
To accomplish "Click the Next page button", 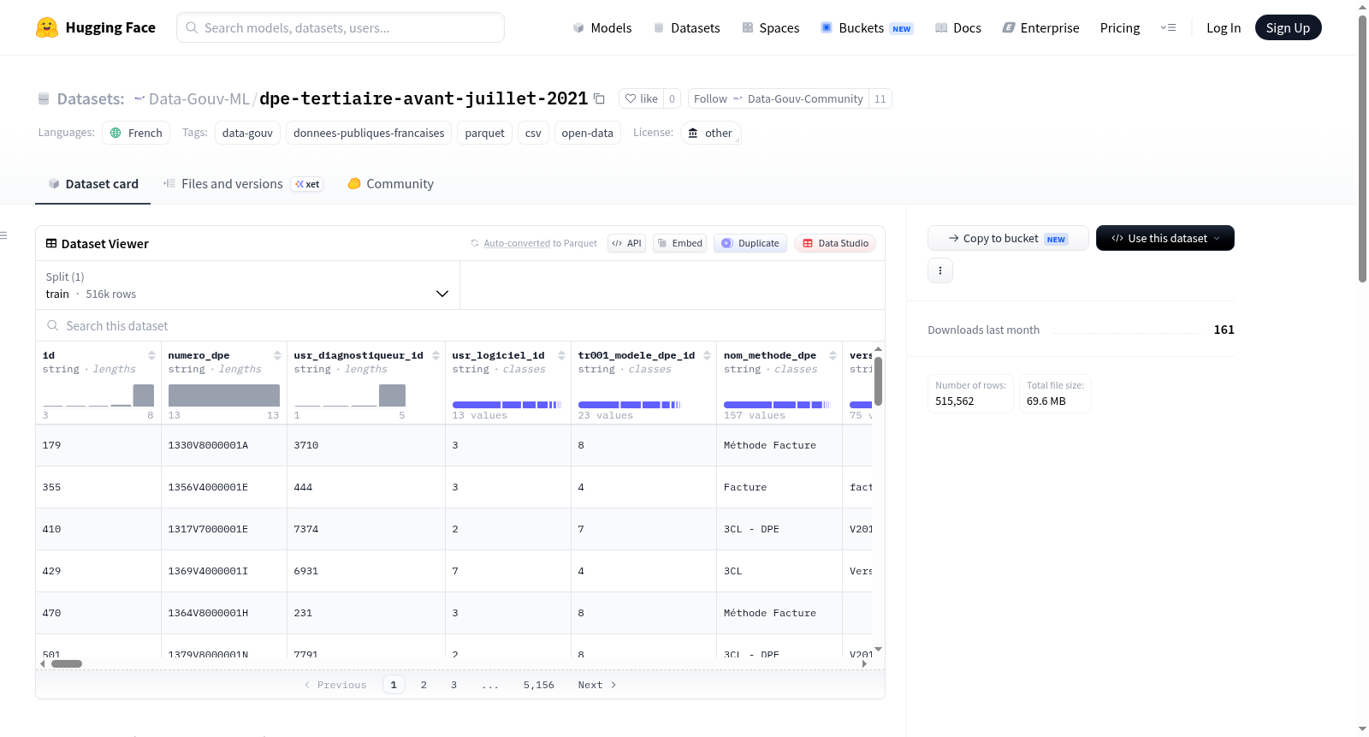I will (596, 685).
